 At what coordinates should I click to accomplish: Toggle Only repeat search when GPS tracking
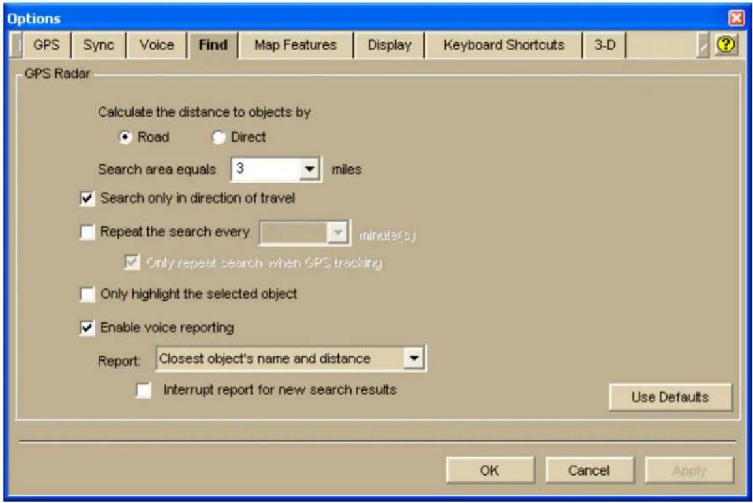132,262
